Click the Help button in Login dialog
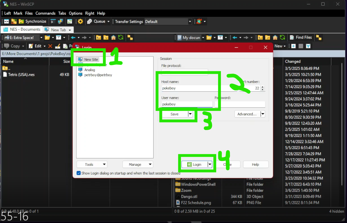Screen dimensions: 347x223 coord(255,165)
